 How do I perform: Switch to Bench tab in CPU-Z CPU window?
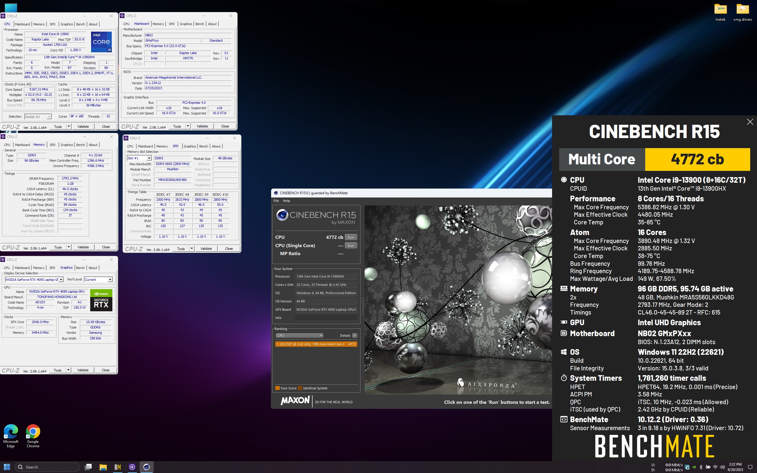pos(80,24)
